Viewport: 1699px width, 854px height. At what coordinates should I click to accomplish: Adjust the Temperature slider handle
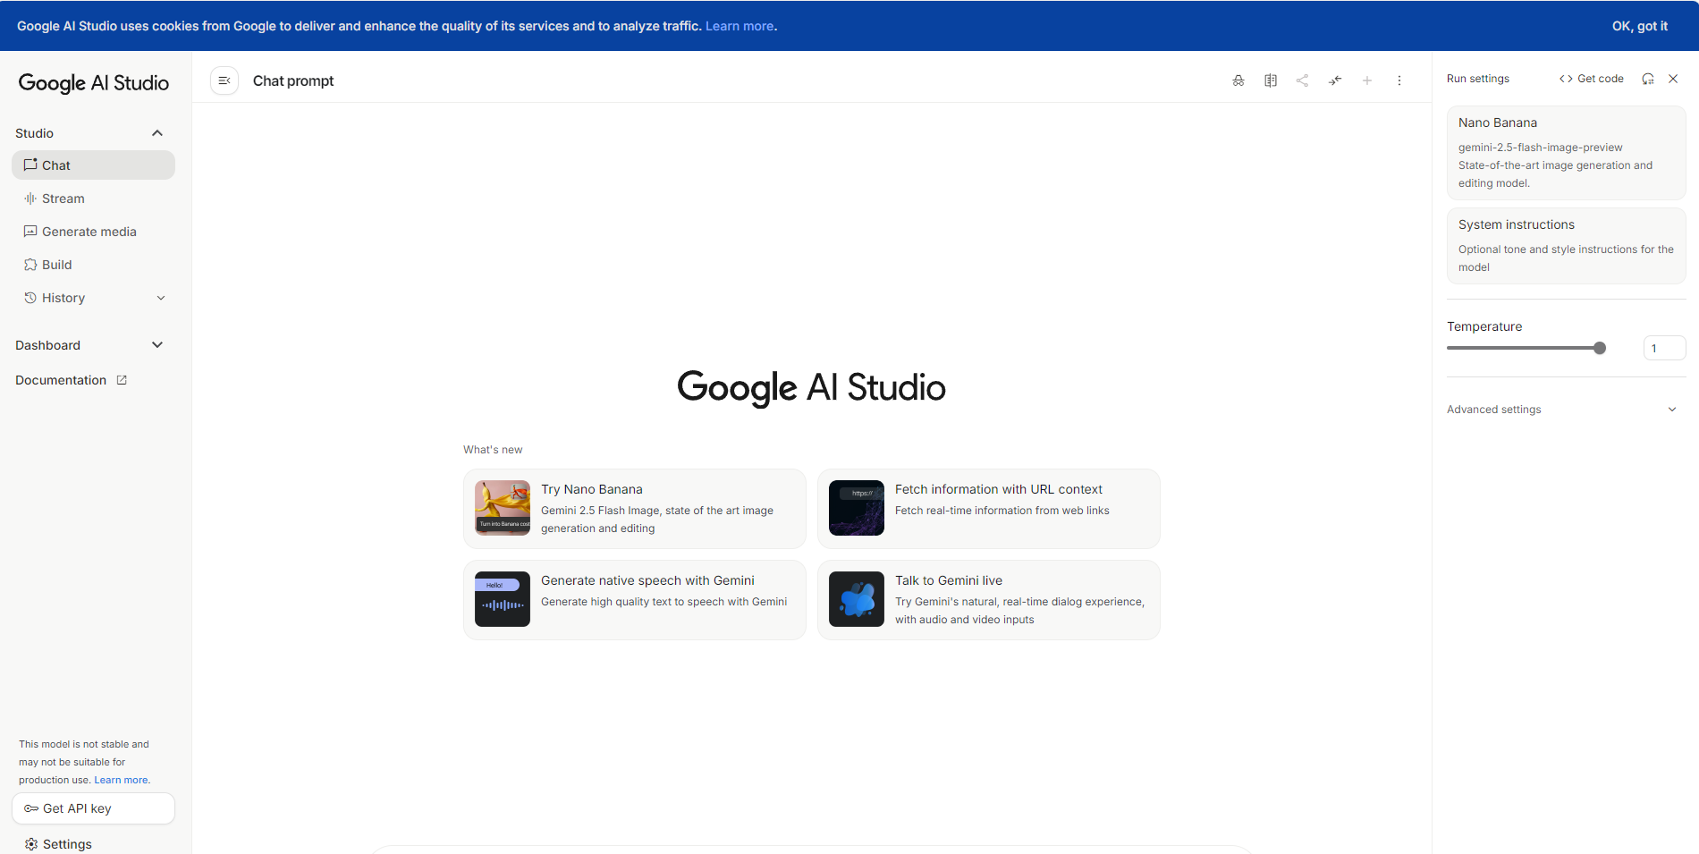(1600, 348)
